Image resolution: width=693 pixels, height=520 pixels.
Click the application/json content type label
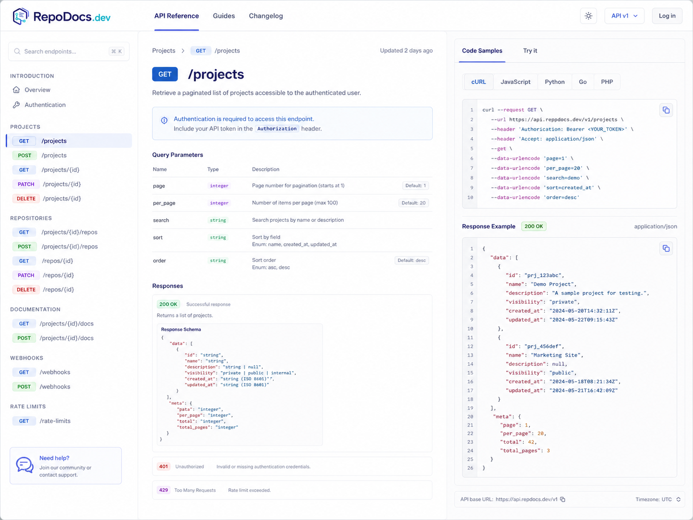[656, 226]
